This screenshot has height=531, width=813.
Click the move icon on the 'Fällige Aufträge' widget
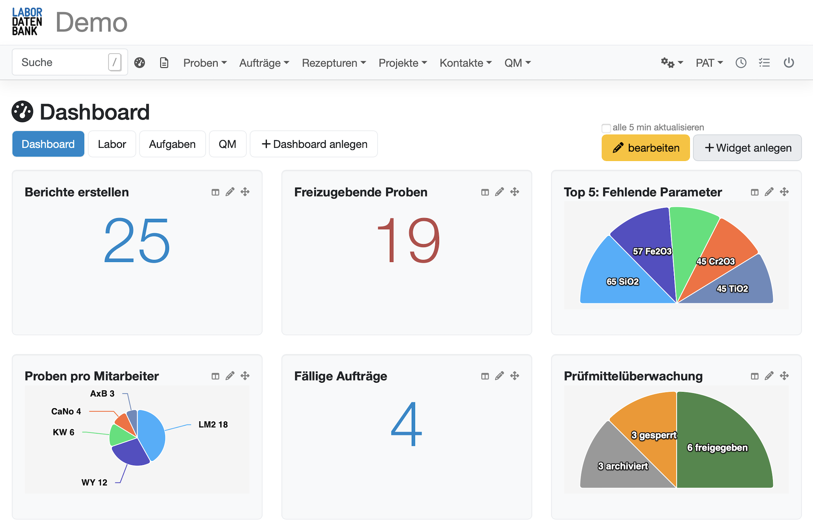515,376
